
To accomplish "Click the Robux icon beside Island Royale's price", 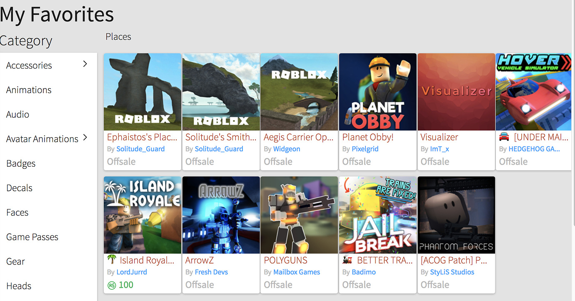I will [x=112, y=285].
